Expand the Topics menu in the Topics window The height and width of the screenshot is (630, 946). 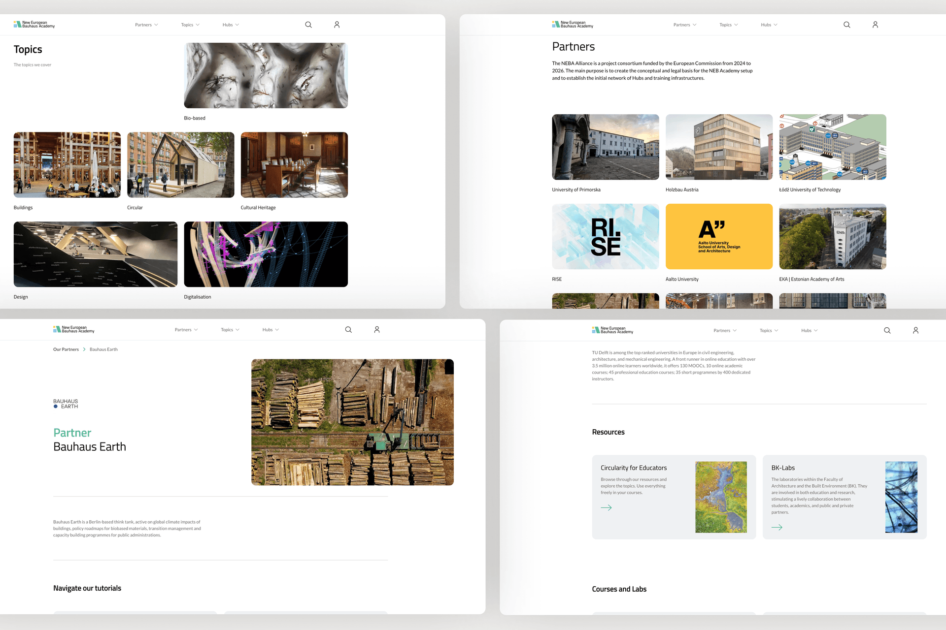tap(190, 25)
